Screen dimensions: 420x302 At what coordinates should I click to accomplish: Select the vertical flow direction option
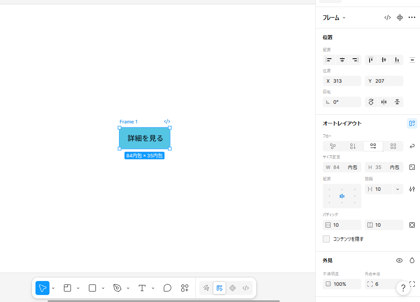click(x=353, y=146)
